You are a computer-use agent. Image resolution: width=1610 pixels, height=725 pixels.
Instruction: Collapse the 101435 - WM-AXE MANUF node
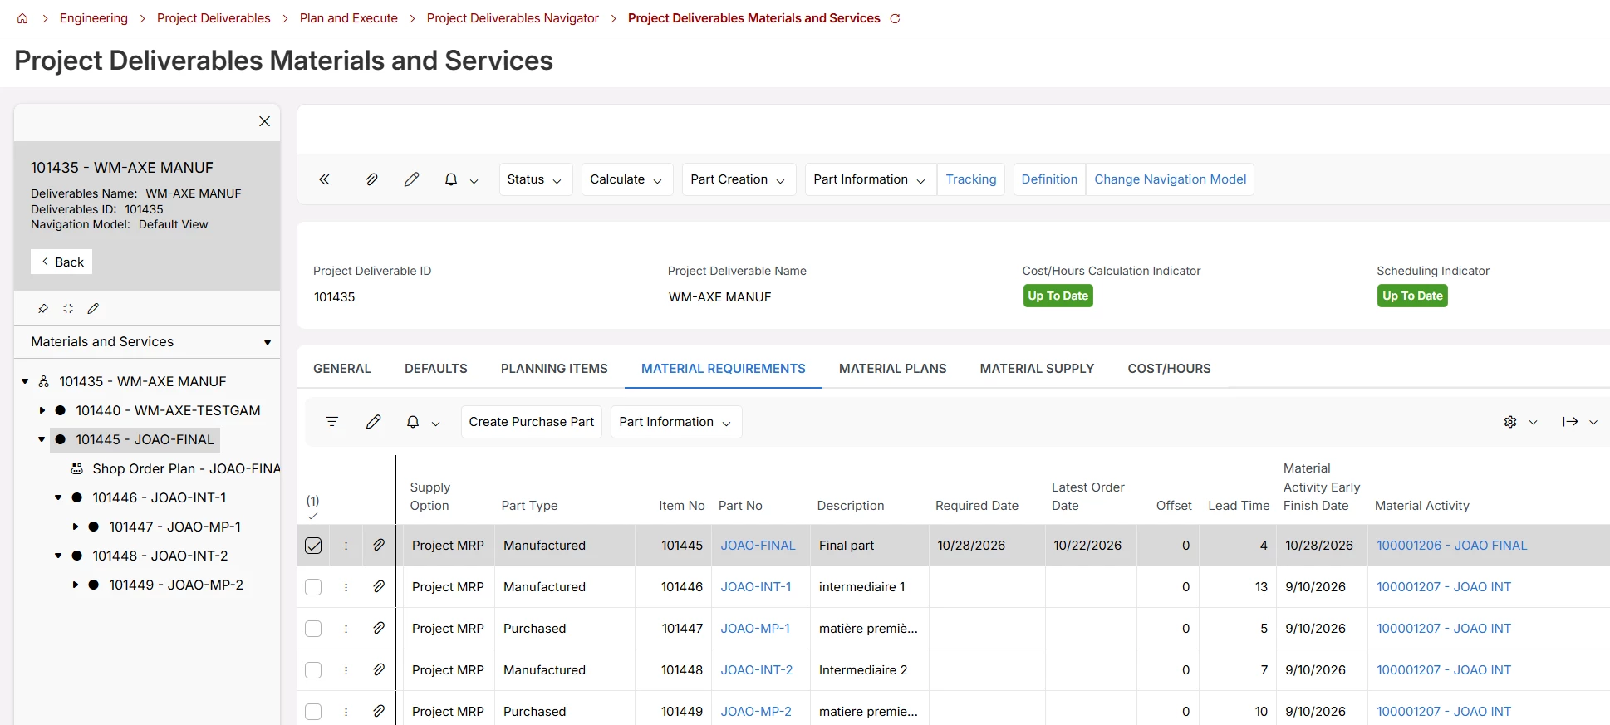25,381
